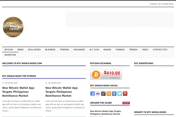Click the Tuesday 14th October 2014 date

tap(162, 4)
